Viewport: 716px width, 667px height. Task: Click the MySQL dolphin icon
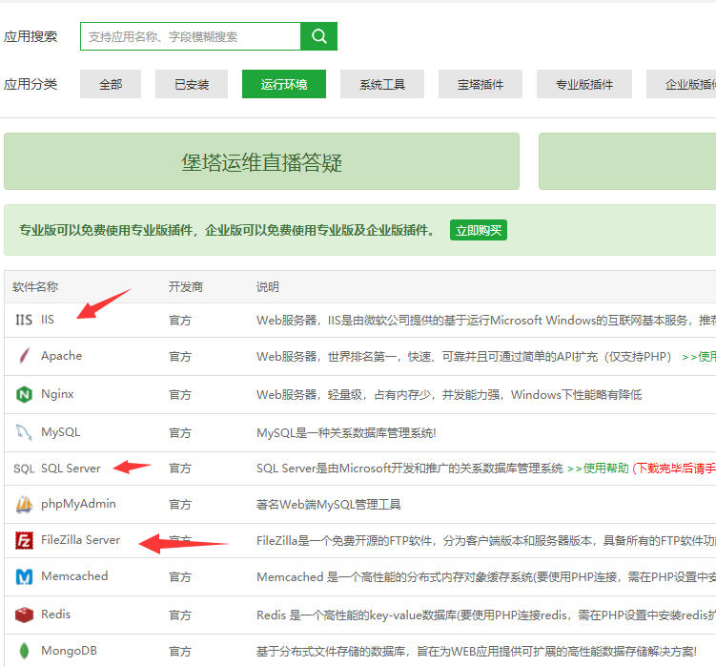click(24, 432)
